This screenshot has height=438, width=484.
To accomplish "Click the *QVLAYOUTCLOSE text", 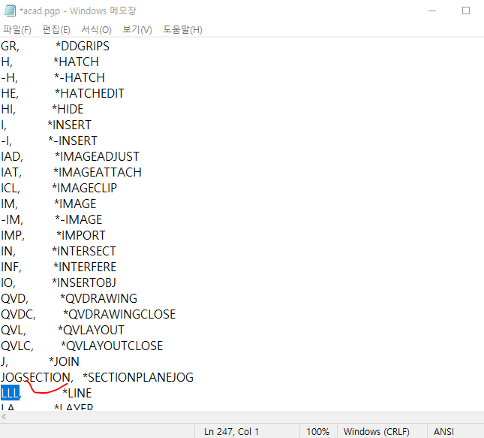I will pyautogui.click(x=112, y=346).
